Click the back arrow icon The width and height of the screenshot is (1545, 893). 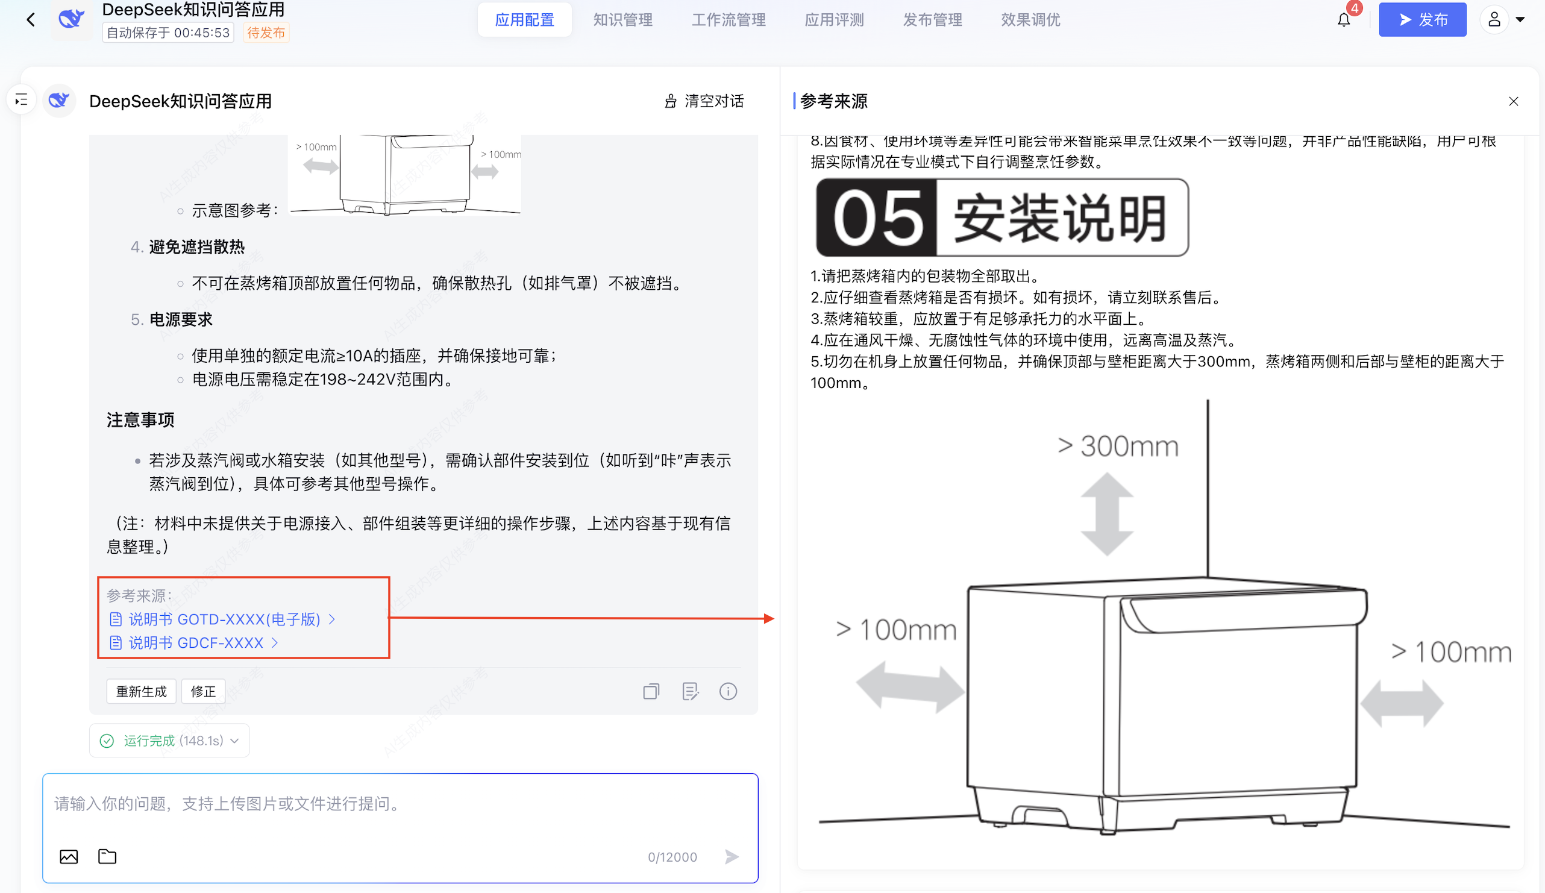31,20
